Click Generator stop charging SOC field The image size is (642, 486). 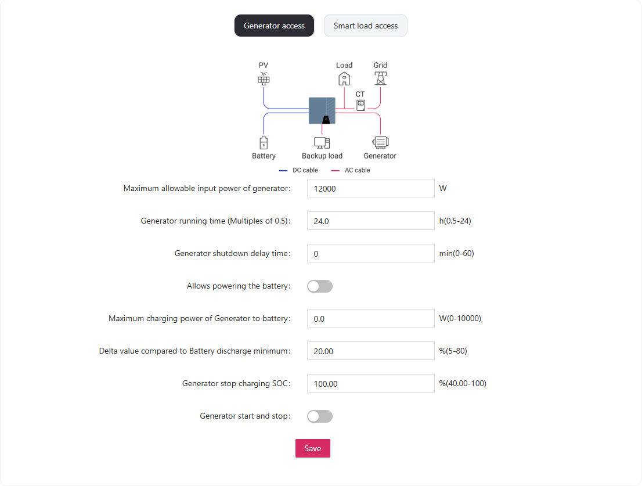(x=371, y=384)
